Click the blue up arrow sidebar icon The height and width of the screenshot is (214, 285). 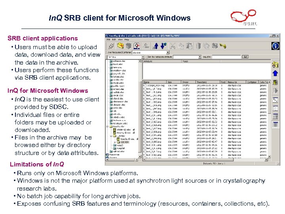[x=275, y=73]
